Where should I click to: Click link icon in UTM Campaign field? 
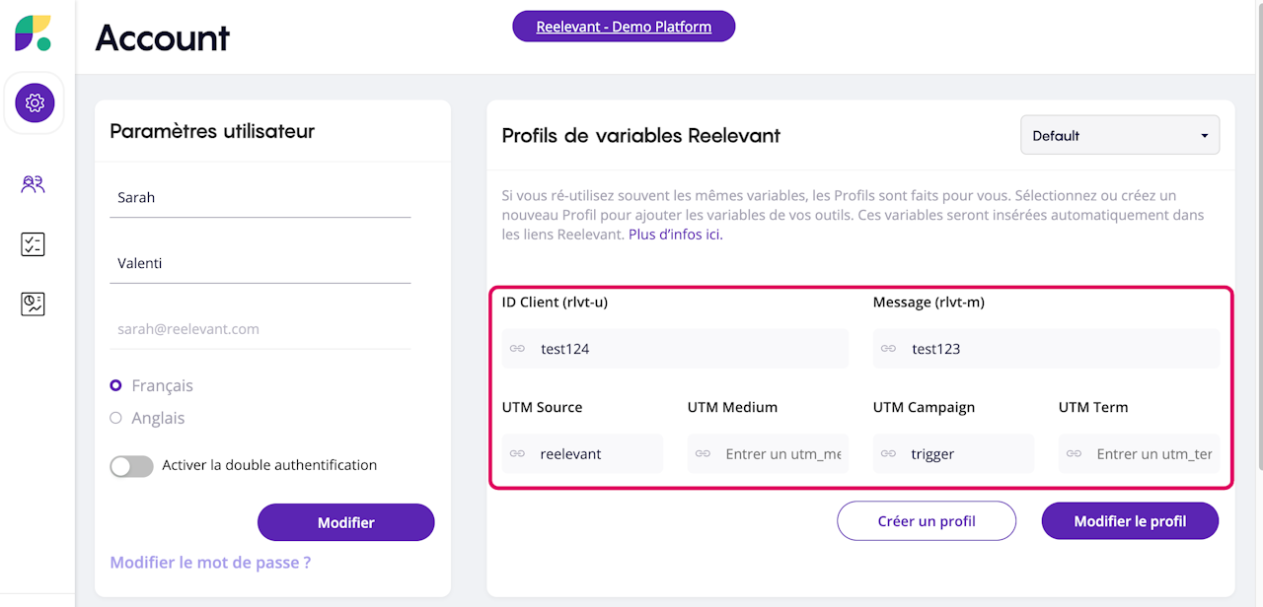pos(888,454)
